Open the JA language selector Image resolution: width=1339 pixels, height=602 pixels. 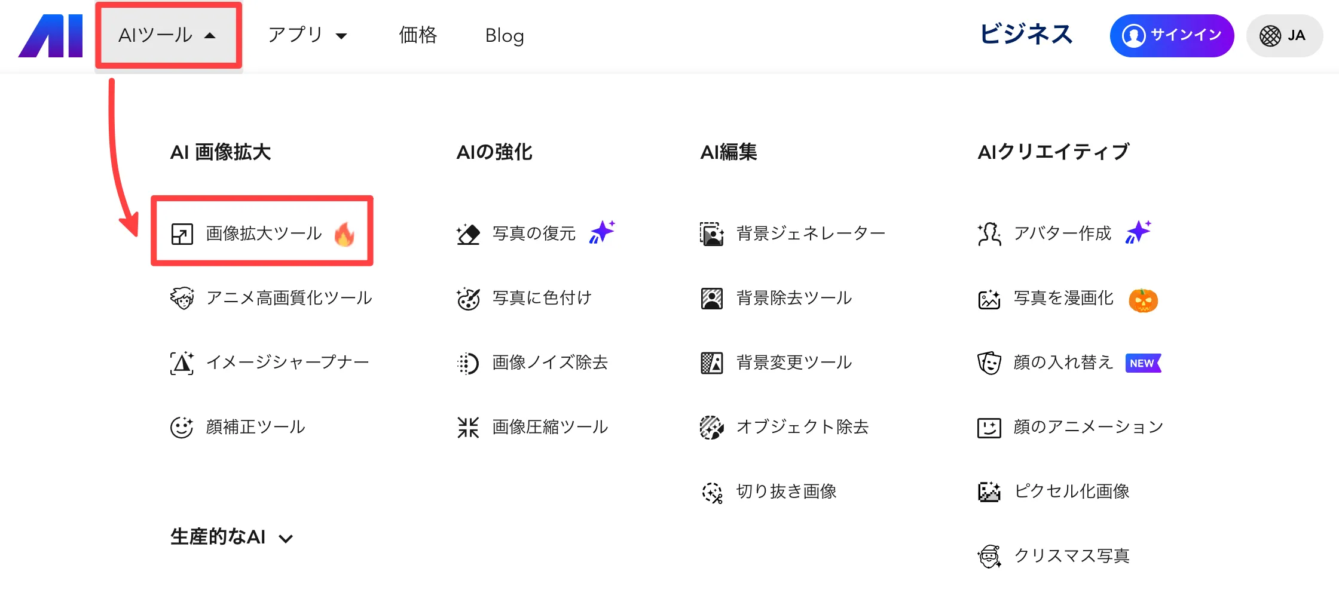pos(1283,36)
